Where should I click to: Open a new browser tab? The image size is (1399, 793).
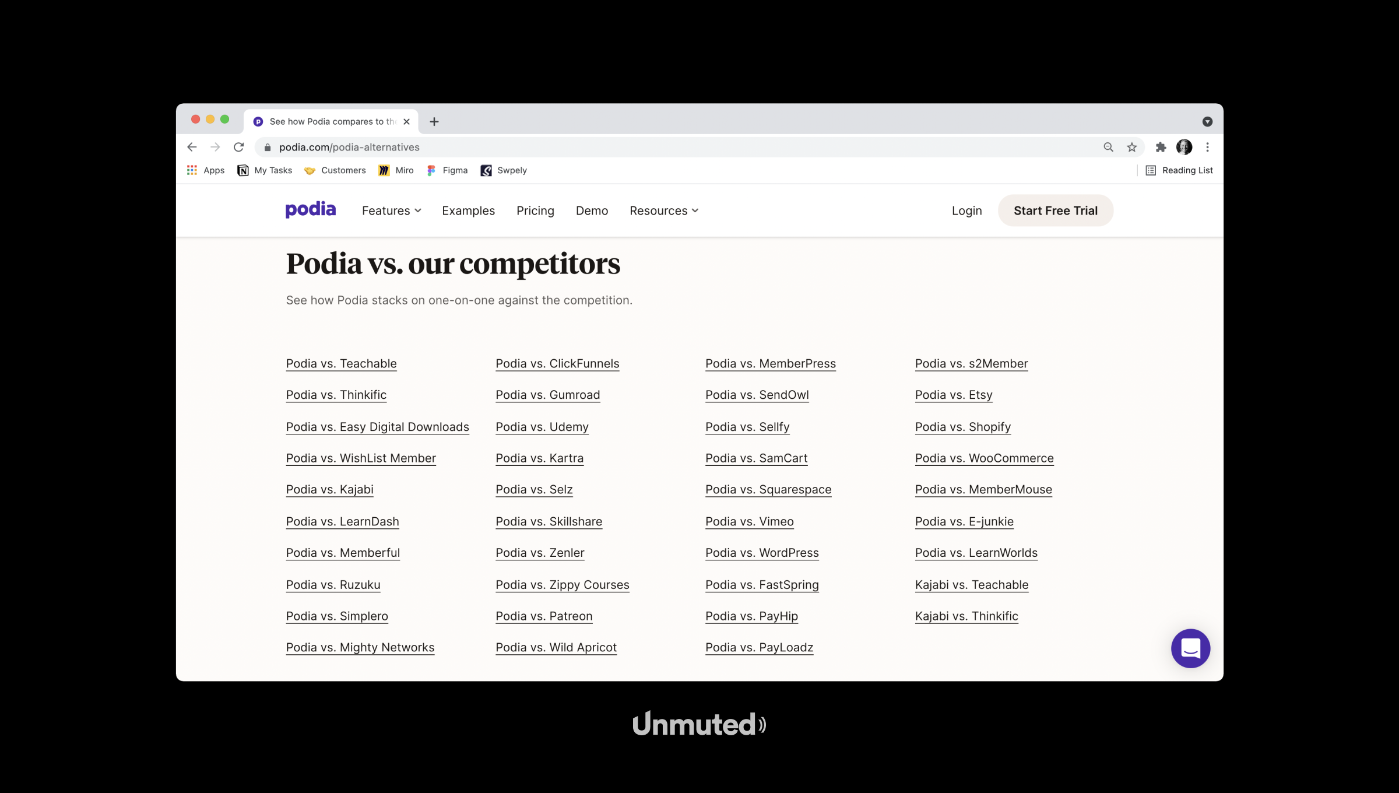click(x=434, y=121)
